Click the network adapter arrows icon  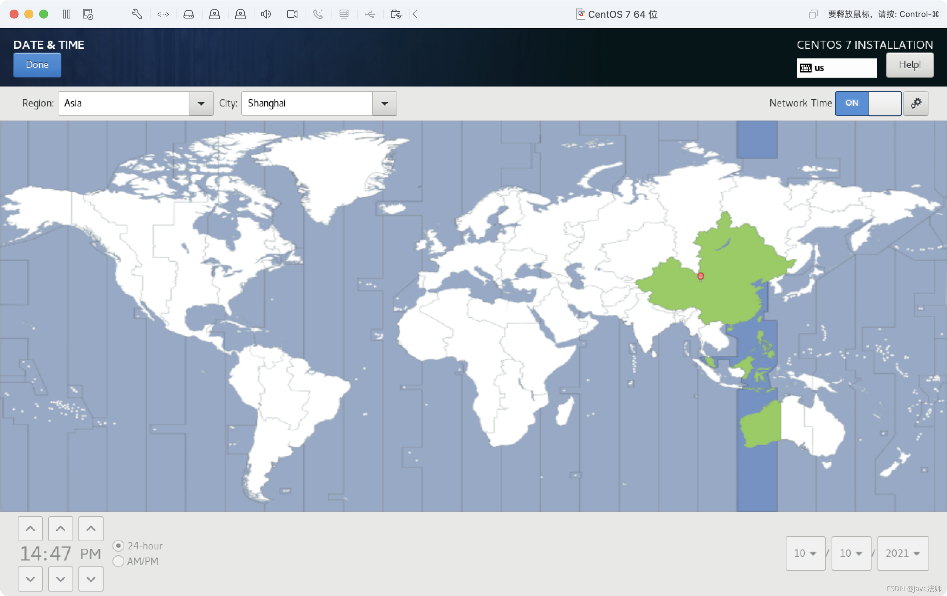coord(163,14)
